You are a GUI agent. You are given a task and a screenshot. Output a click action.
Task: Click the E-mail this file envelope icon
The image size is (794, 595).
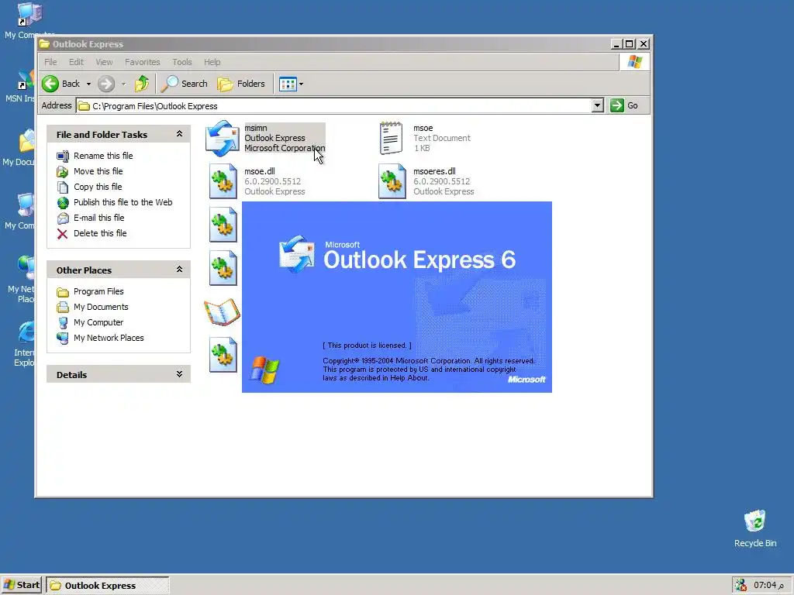coord(62,218)
